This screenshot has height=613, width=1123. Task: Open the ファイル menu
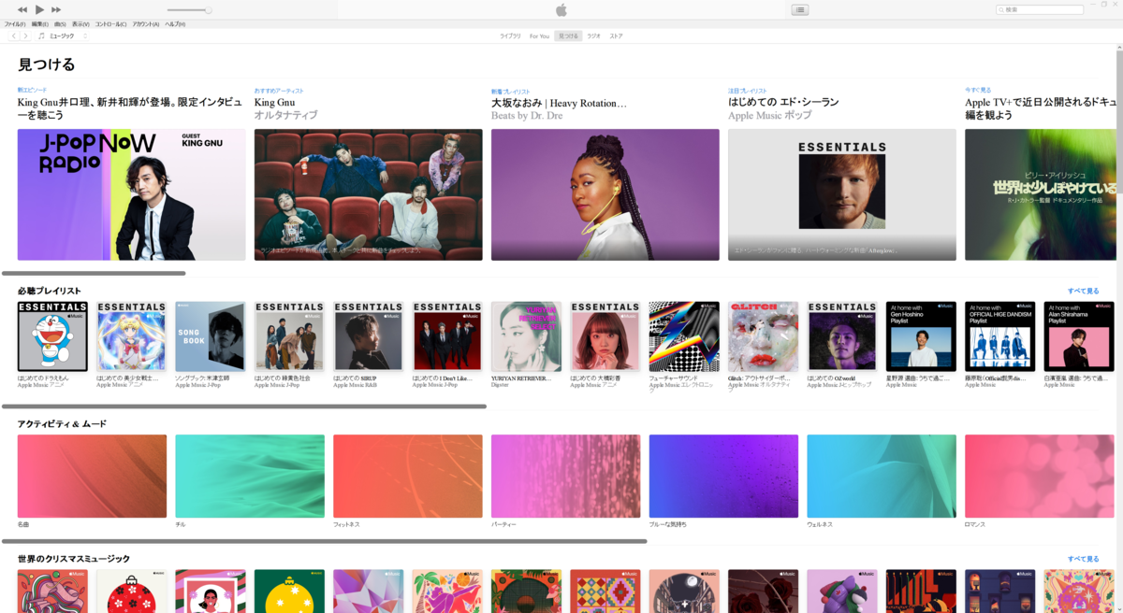(15, 23)
